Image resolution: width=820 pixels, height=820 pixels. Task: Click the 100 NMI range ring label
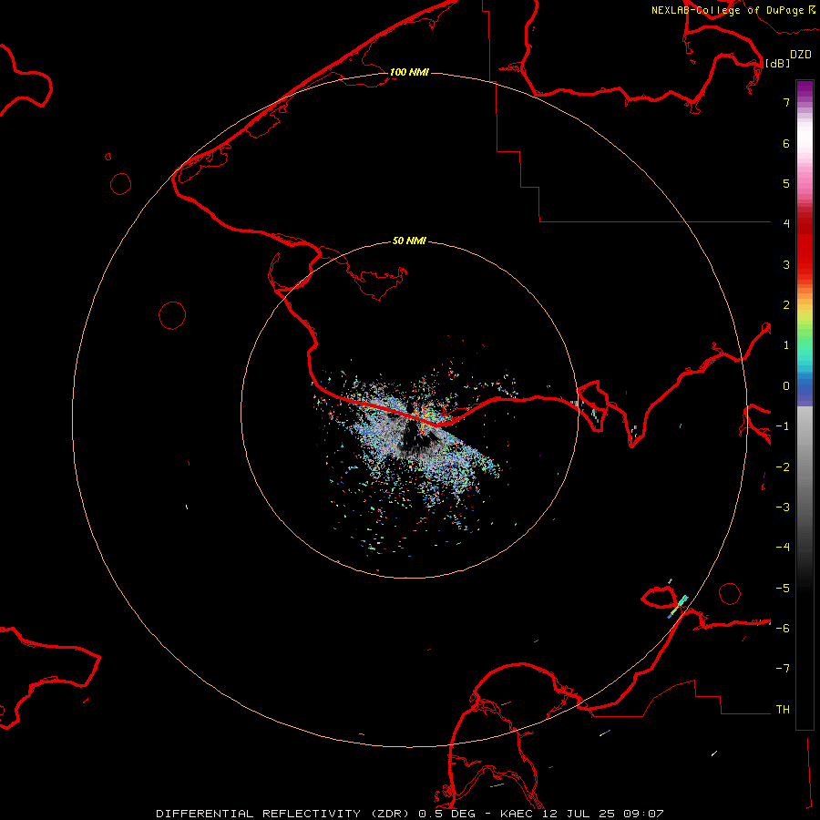point(409,72)
